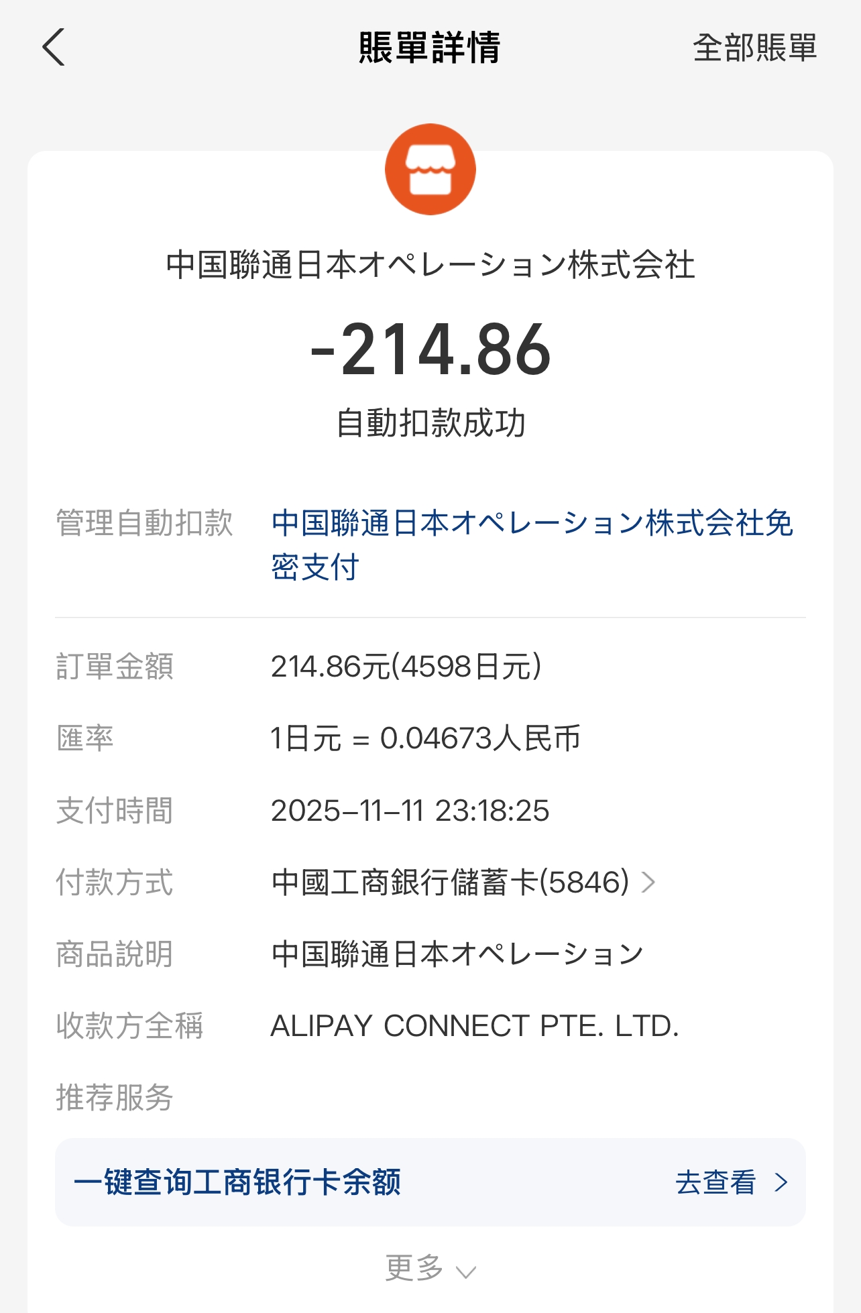The width and height of the screenshot is (861, 1313).
Task: Click the arrow beside 去查看
Action: point(781,1182)
